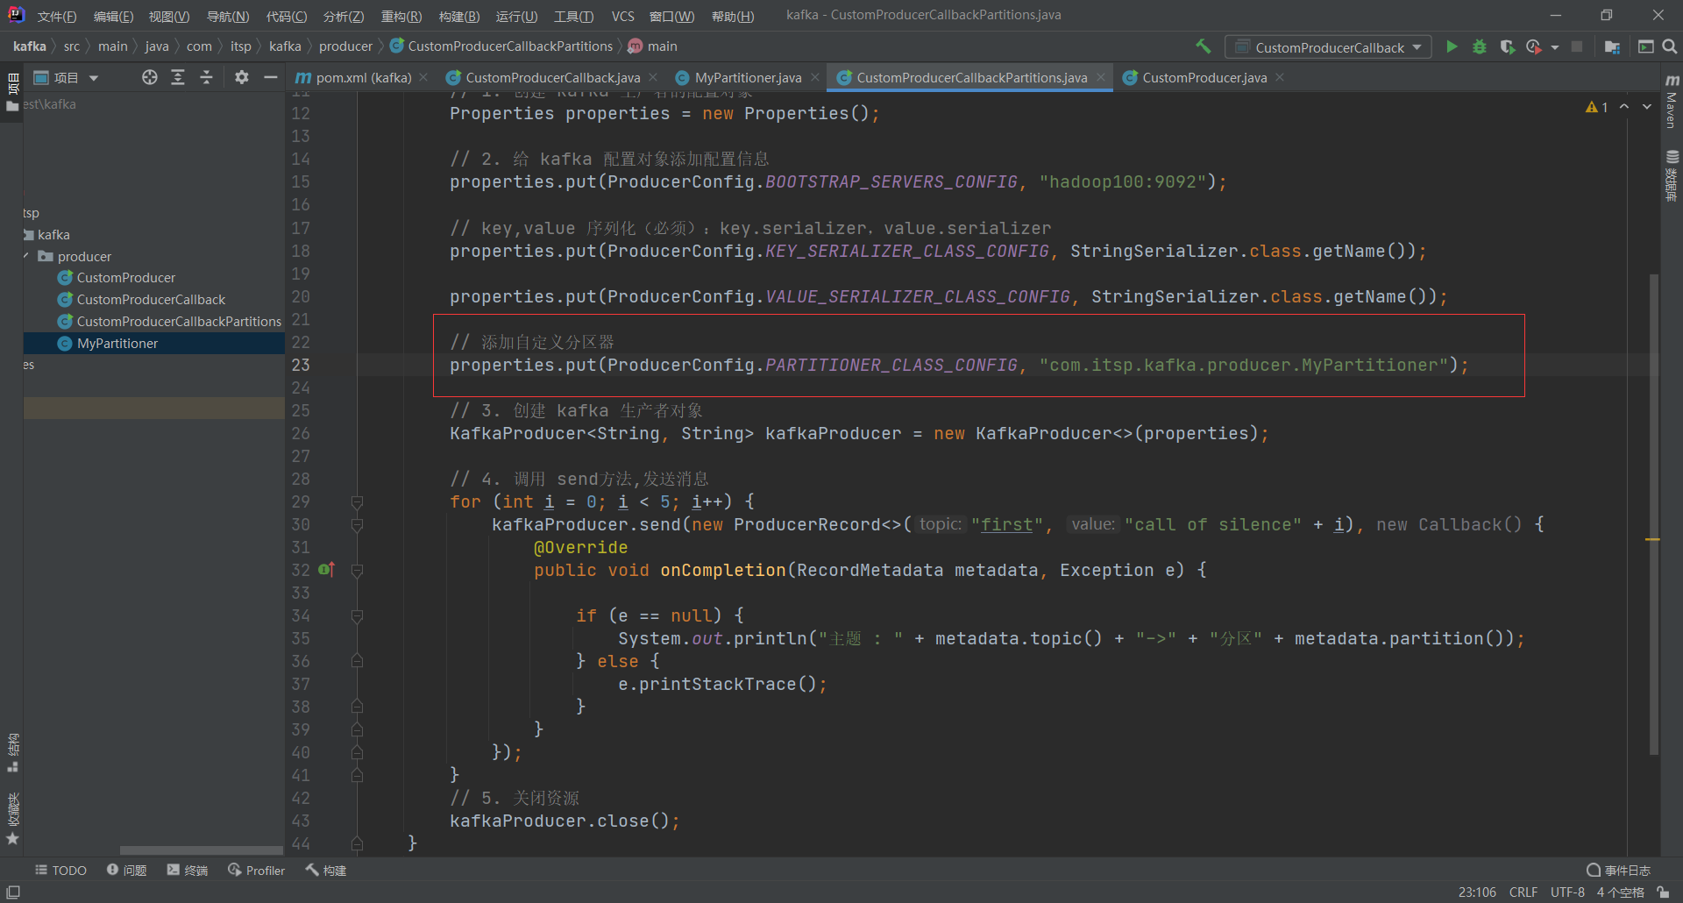Fold the send call at line 30
This screenshot has width=1683, height=903.
(357, 524)
